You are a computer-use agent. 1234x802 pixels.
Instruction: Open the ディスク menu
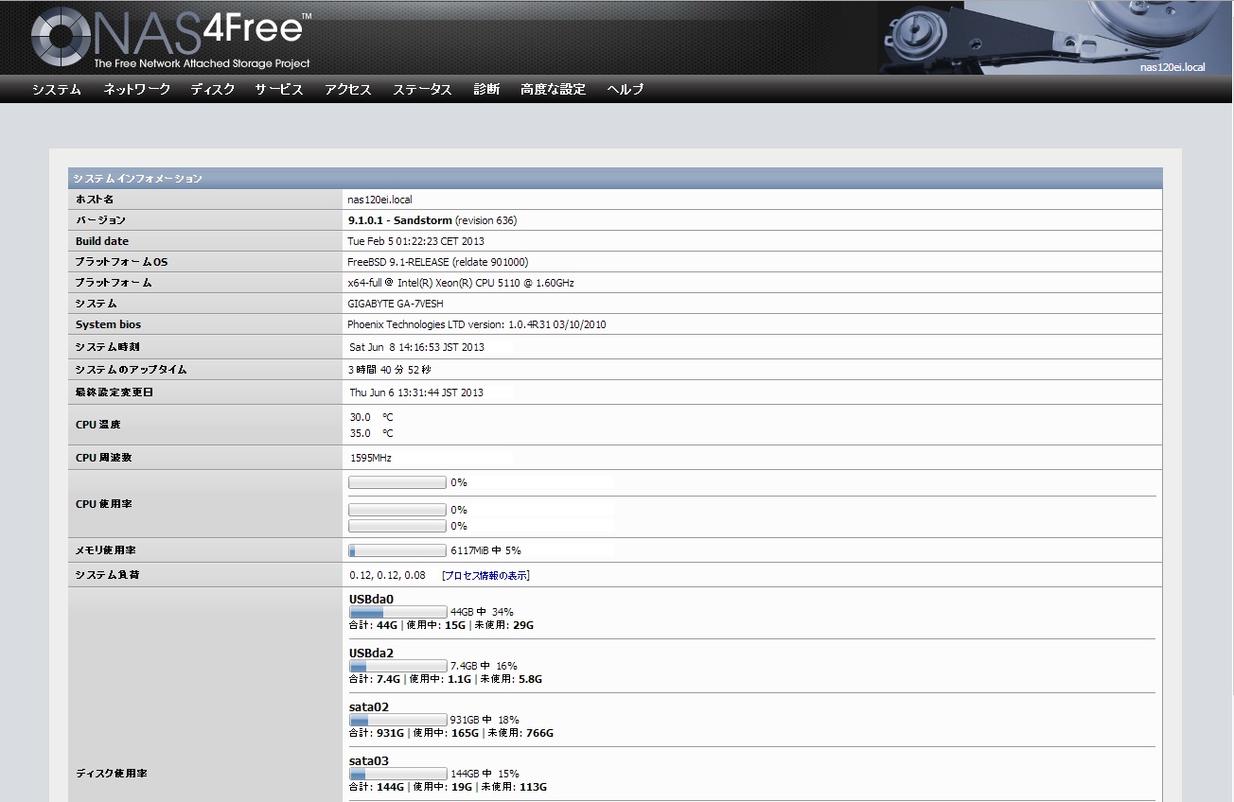[x=213, y=89]
